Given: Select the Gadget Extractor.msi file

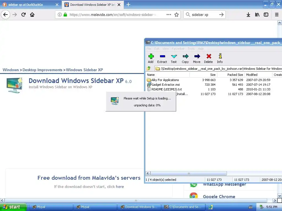Looking at the screenshot, I should (163, 85).
